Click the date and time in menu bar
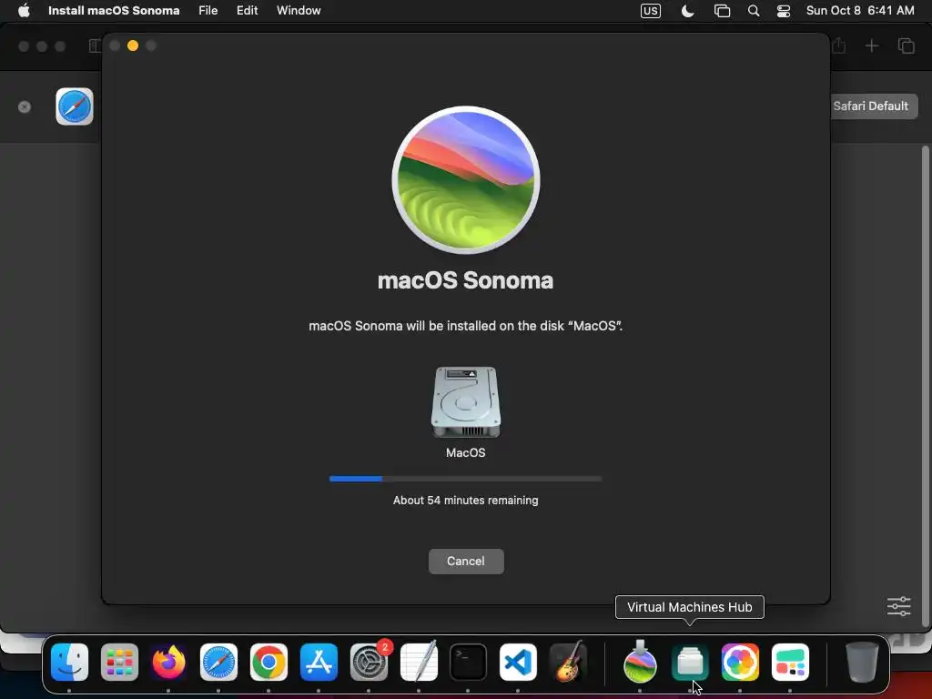Screen dimensions: 932x699 click(860, 11)
